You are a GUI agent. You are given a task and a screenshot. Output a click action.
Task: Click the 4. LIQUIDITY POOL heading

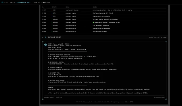[x=54, y=73]
